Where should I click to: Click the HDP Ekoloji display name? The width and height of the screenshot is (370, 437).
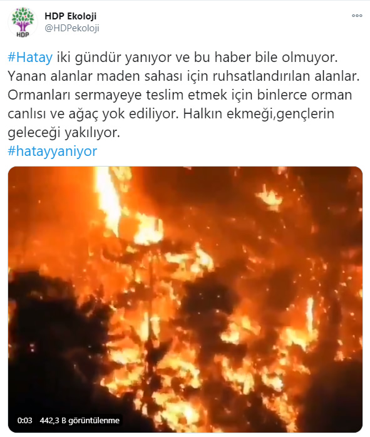71,16
